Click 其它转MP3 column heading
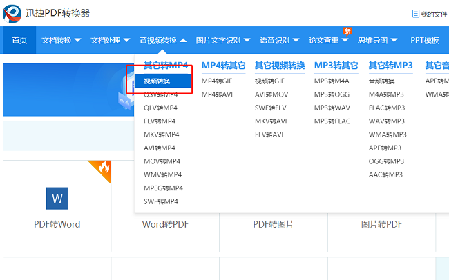 [390, 66]
